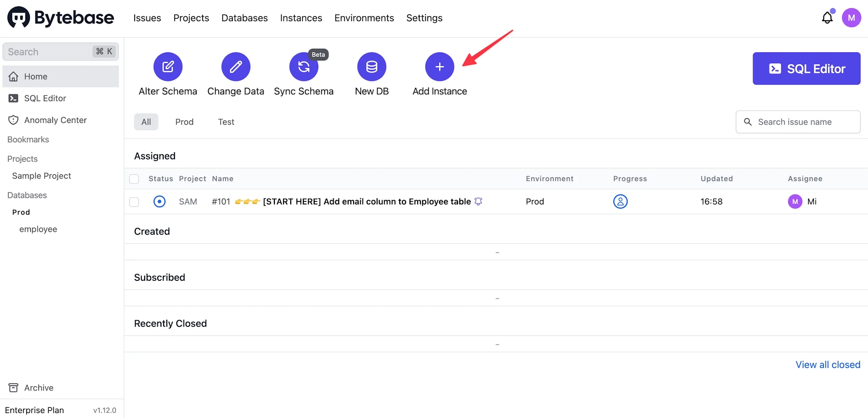
Task: Select the employee database
Action: [38, 229]
